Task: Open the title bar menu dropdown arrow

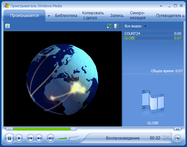Action: pos(161,6)
